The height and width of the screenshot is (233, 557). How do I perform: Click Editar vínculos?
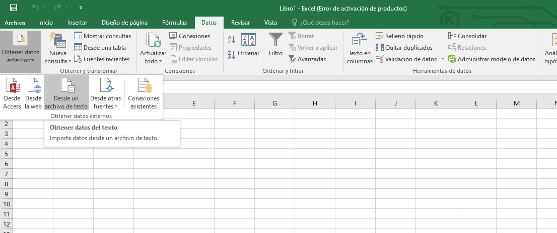tap(193, 59)
